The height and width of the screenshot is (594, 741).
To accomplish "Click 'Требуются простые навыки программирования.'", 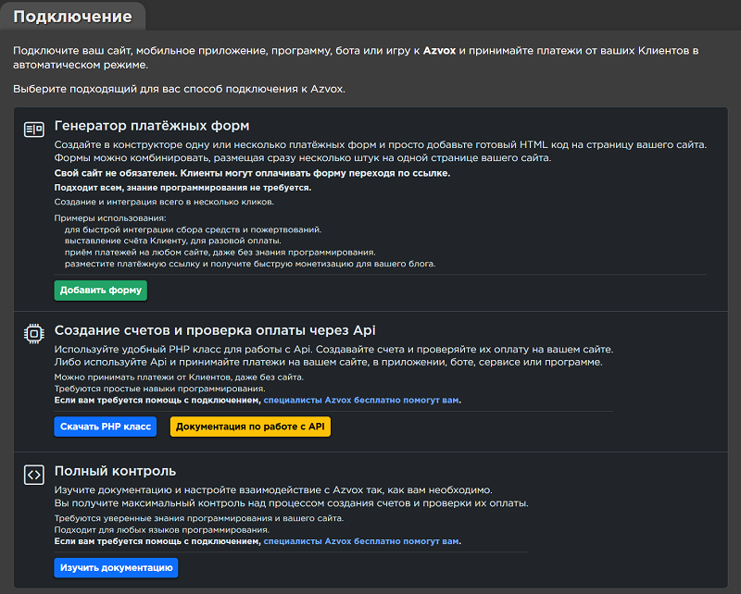I will (159, 389).
